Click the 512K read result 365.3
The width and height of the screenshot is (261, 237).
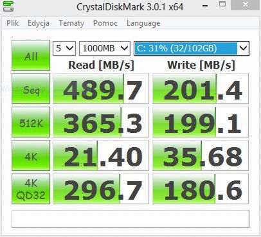[101, 122]
